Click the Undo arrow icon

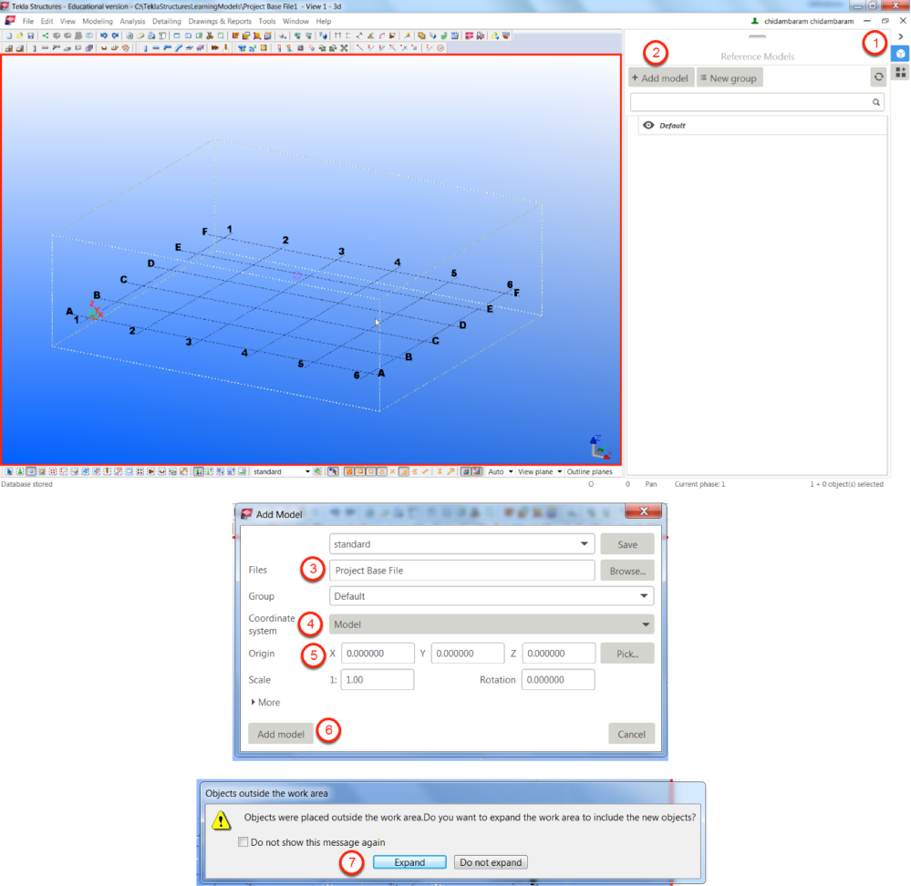click(103, 36)
